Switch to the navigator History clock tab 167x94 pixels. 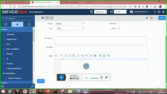click(29, 24)
